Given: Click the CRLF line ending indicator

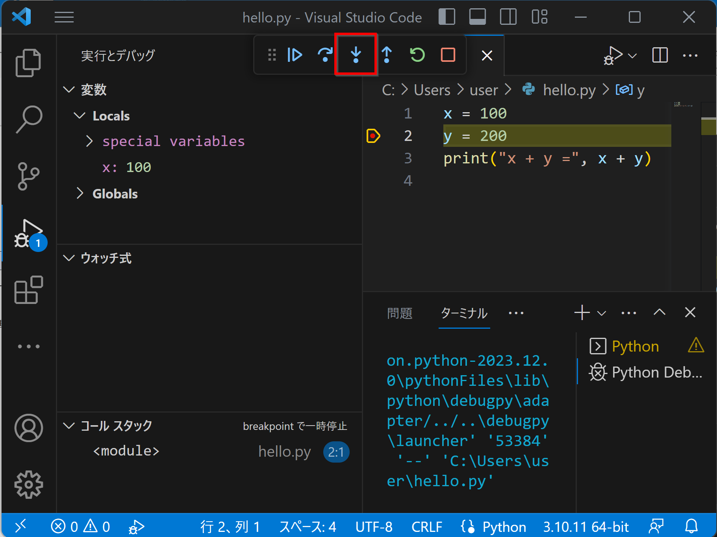Looking at the screenshot, I should pos(426,527).
